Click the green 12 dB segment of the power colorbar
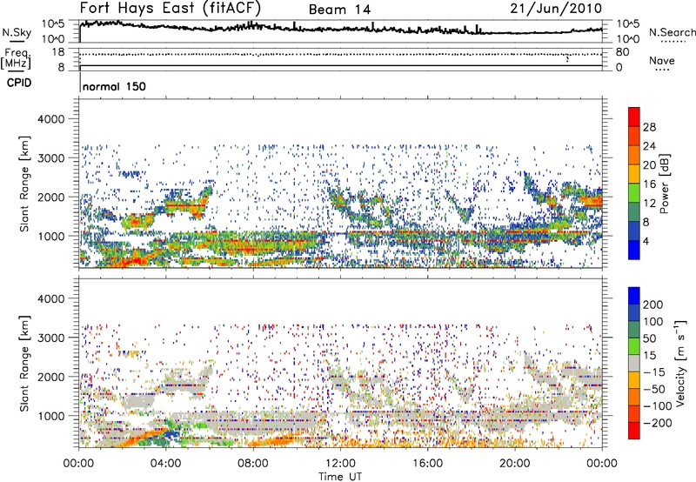This screenshot has height=482, width=696. 634,192
